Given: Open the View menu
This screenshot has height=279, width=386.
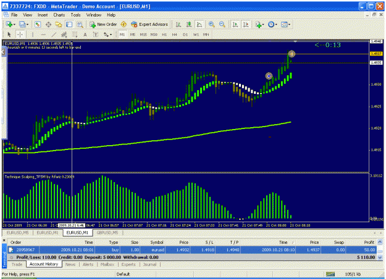Looking at the screenshot, I should click(x=28, y=15).
